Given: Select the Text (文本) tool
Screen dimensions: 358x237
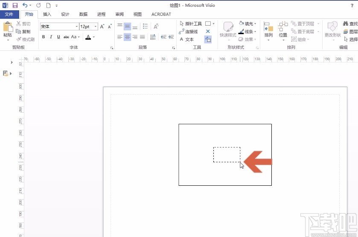Looking at the screenshot, I should [x=186, y=39].
